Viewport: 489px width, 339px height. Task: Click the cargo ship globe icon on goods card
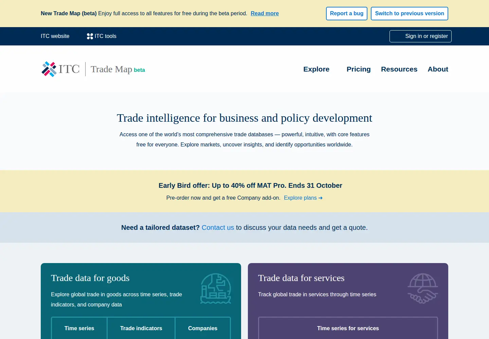[216, 288]
